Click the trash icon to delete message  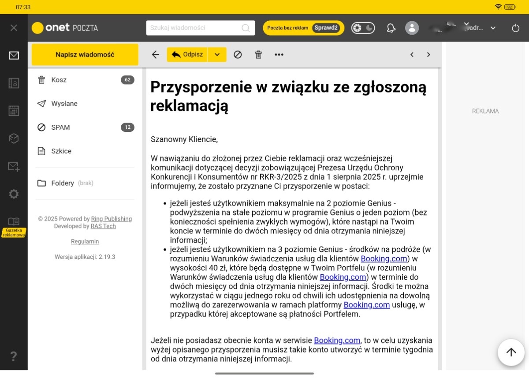(258, 55)
